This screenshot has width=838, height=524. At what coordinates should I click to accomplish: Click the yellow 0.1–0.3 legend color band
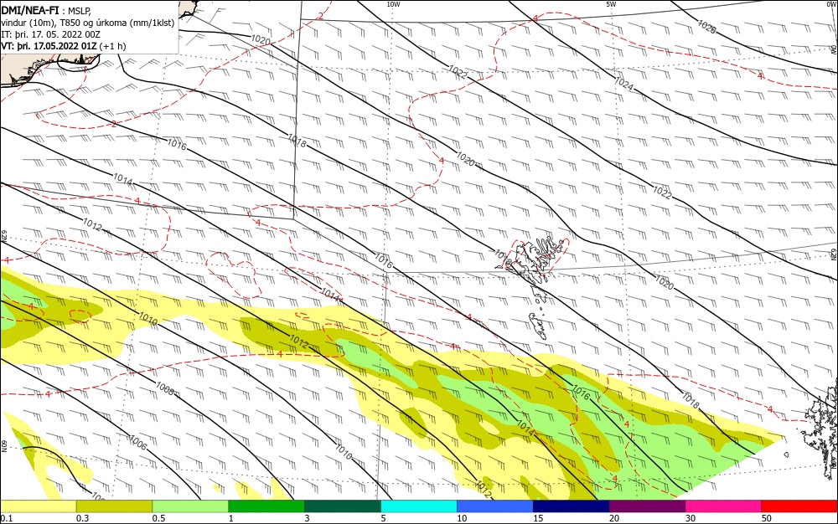(x=38, y=506)
